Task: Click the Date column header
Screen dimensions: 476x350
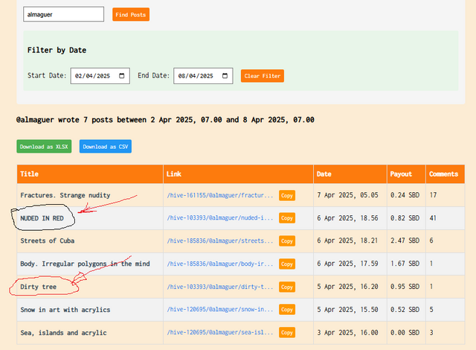Action: (x=350, y=174)
